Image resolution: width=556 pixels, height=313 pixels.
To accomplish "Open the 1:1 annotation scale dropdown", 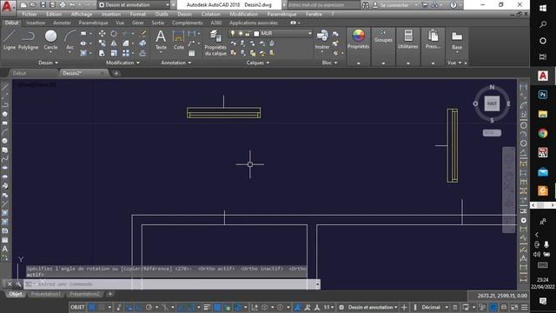I will point(328,307).
